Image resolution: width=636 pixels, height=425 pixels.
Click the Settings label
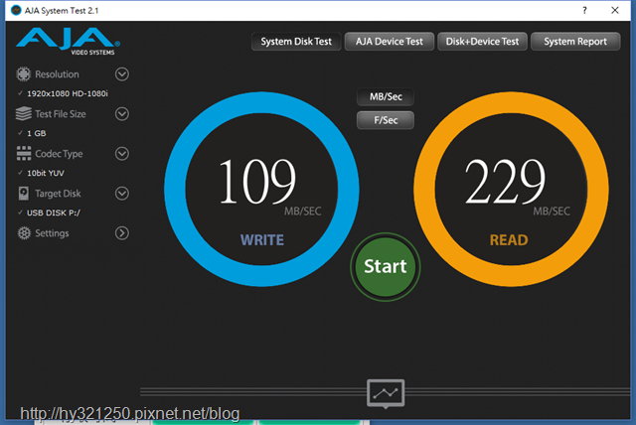click(52, 233)
